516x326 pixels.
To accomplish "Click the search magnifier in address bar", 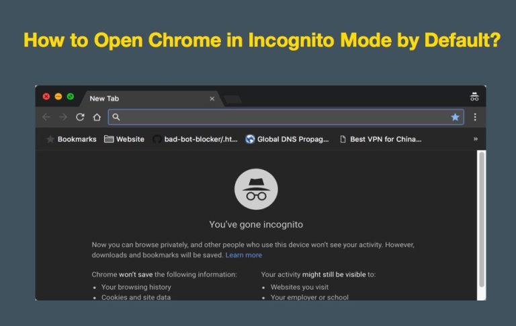I will pyautogui.click(x=116, y=117).
